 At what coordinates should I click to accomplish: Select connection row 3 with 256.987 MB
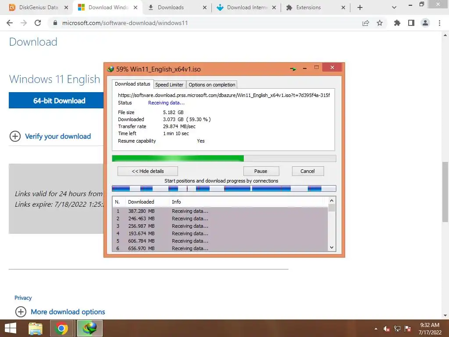point(220,226)
